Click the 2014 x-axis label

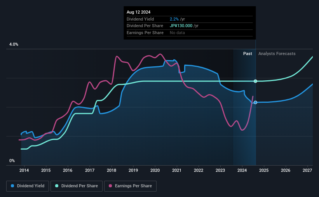24,170
